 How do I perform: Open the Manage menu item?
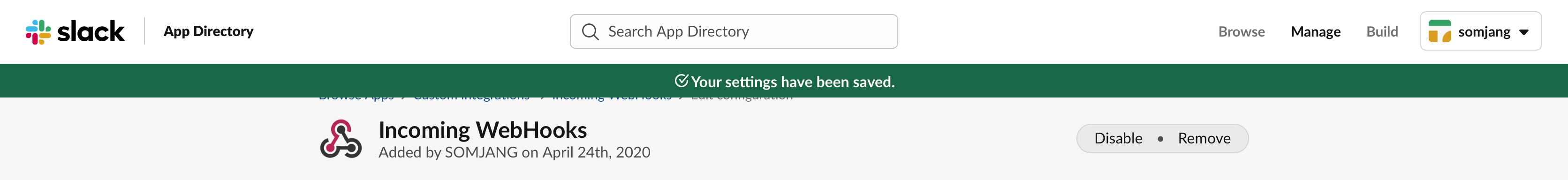(x=1315, y=31)
